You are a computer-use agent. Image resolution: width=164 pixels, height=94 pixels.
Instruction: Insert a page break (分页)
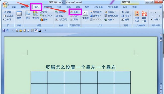(7, 20)
